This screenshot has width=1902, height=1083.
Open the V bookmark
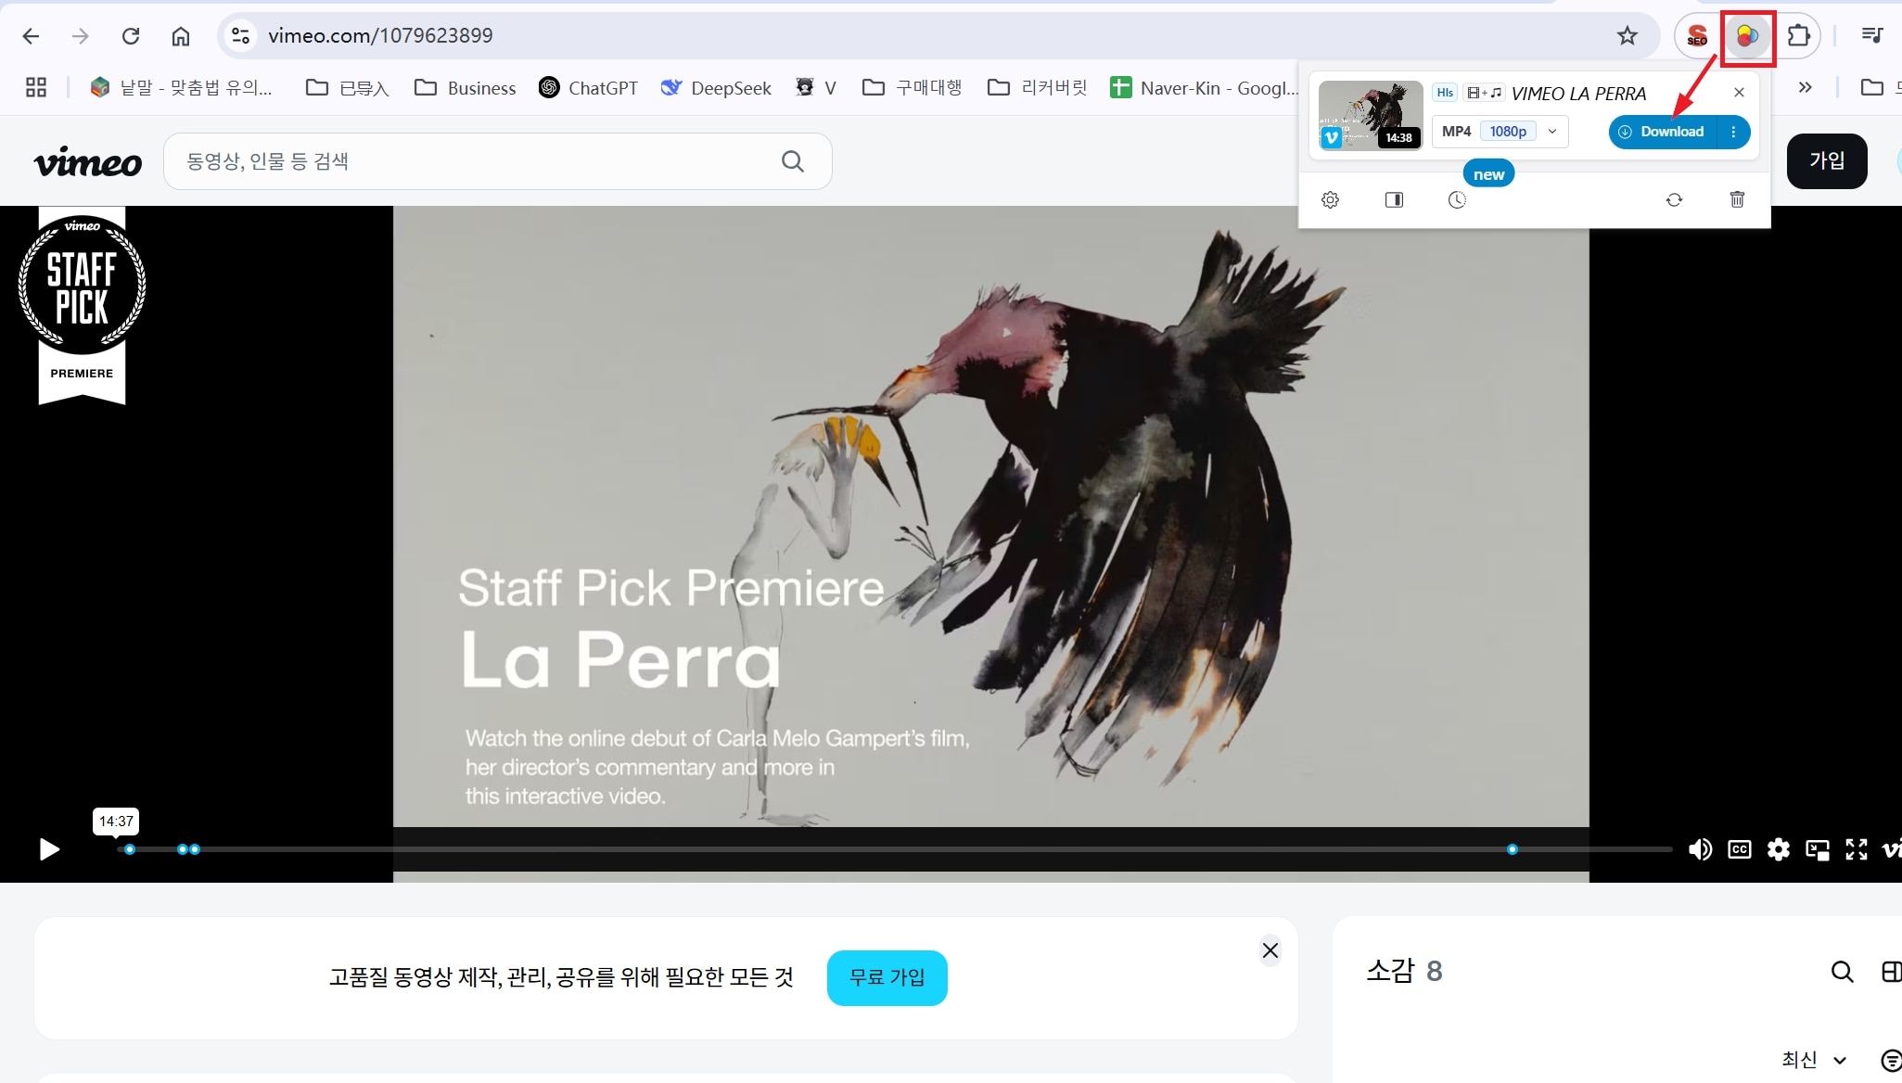(x=816, y=87)
